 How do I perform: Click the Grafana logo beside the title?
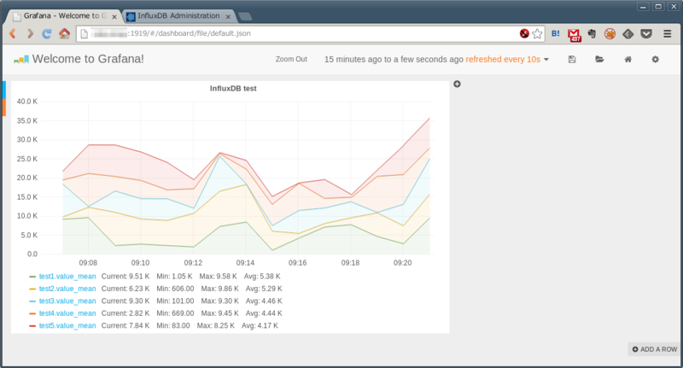(21, 60)
